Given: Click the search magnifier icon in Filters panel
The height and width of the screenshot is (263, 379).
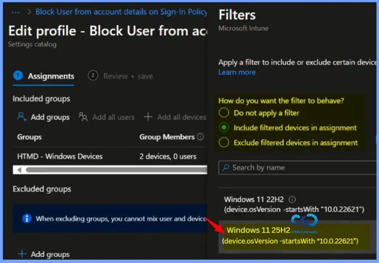Looking at the screenshot, I should click(x=225, y=168).
